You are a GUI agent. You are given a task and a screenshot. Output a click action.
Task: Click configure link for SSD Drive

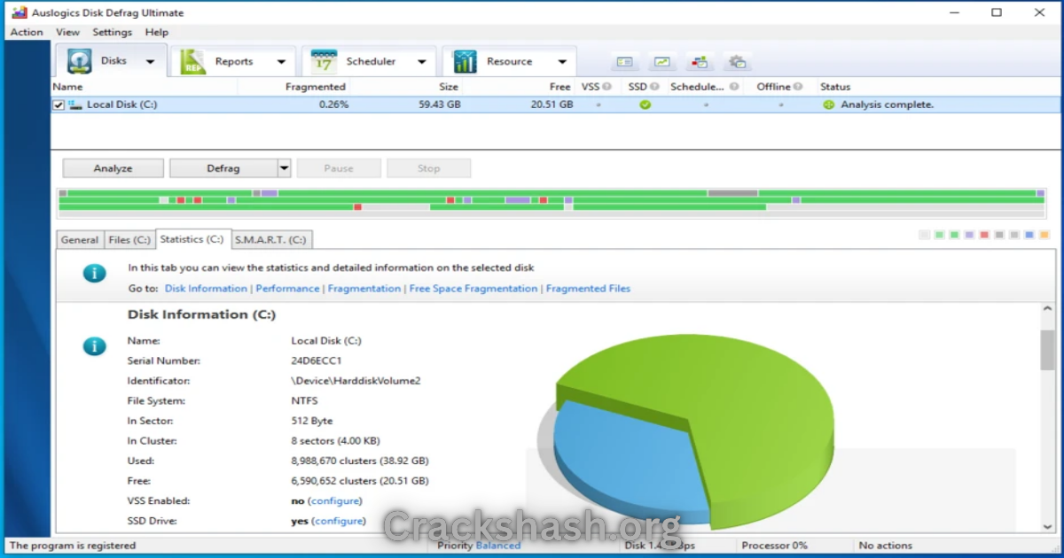(339, 522)
